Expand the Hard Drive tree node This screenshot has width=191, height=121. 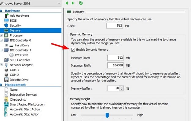pos(6,45)
